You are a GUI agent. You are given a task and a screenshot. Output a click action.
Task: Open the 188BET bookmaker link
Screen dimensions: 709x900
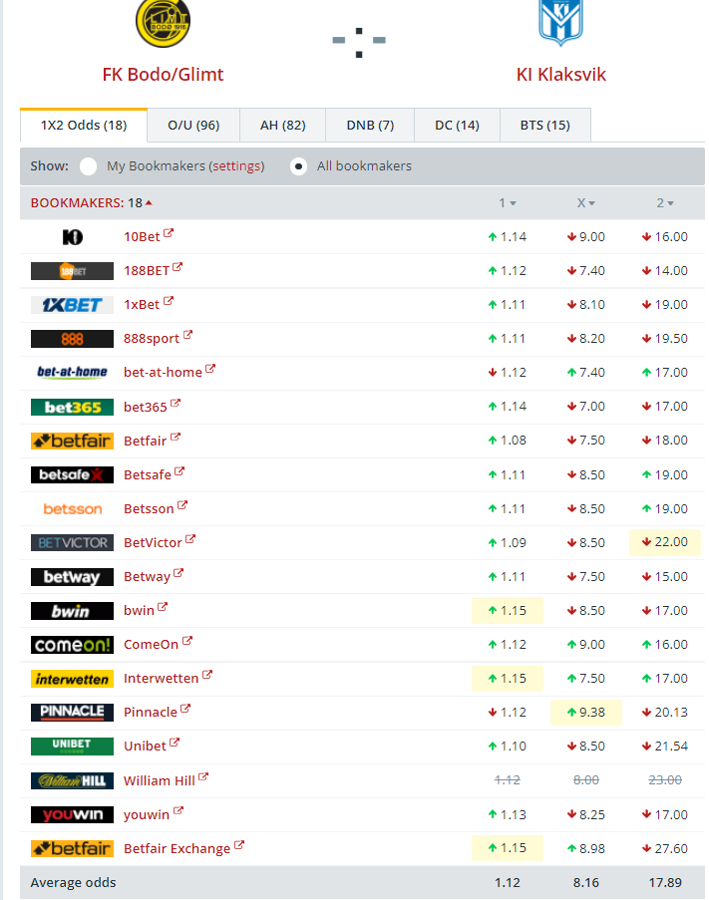[x=147, y=271]
